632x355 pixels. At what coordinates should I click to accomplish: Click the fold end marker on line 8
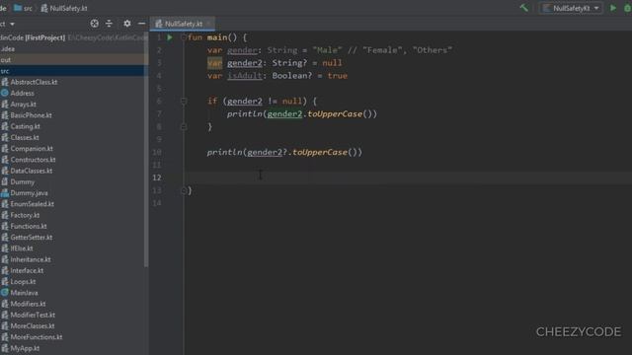[184, 127]
